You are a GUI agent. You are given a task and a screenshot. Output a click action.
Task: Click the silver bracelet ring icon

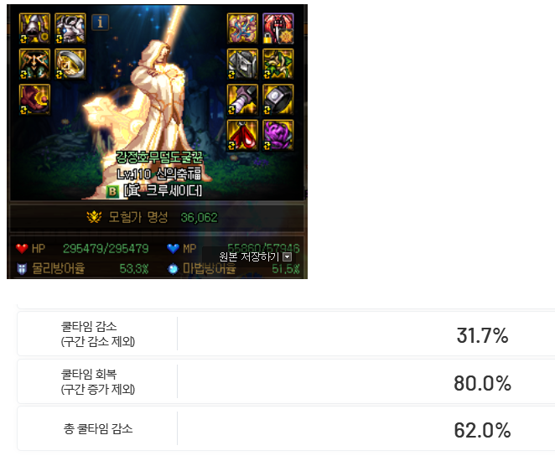277,100
